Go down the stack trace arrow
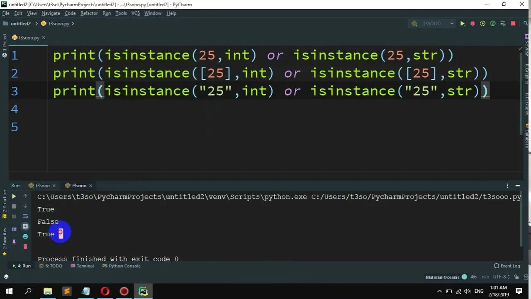Screen dimensions: 531x299 (25, 206)
